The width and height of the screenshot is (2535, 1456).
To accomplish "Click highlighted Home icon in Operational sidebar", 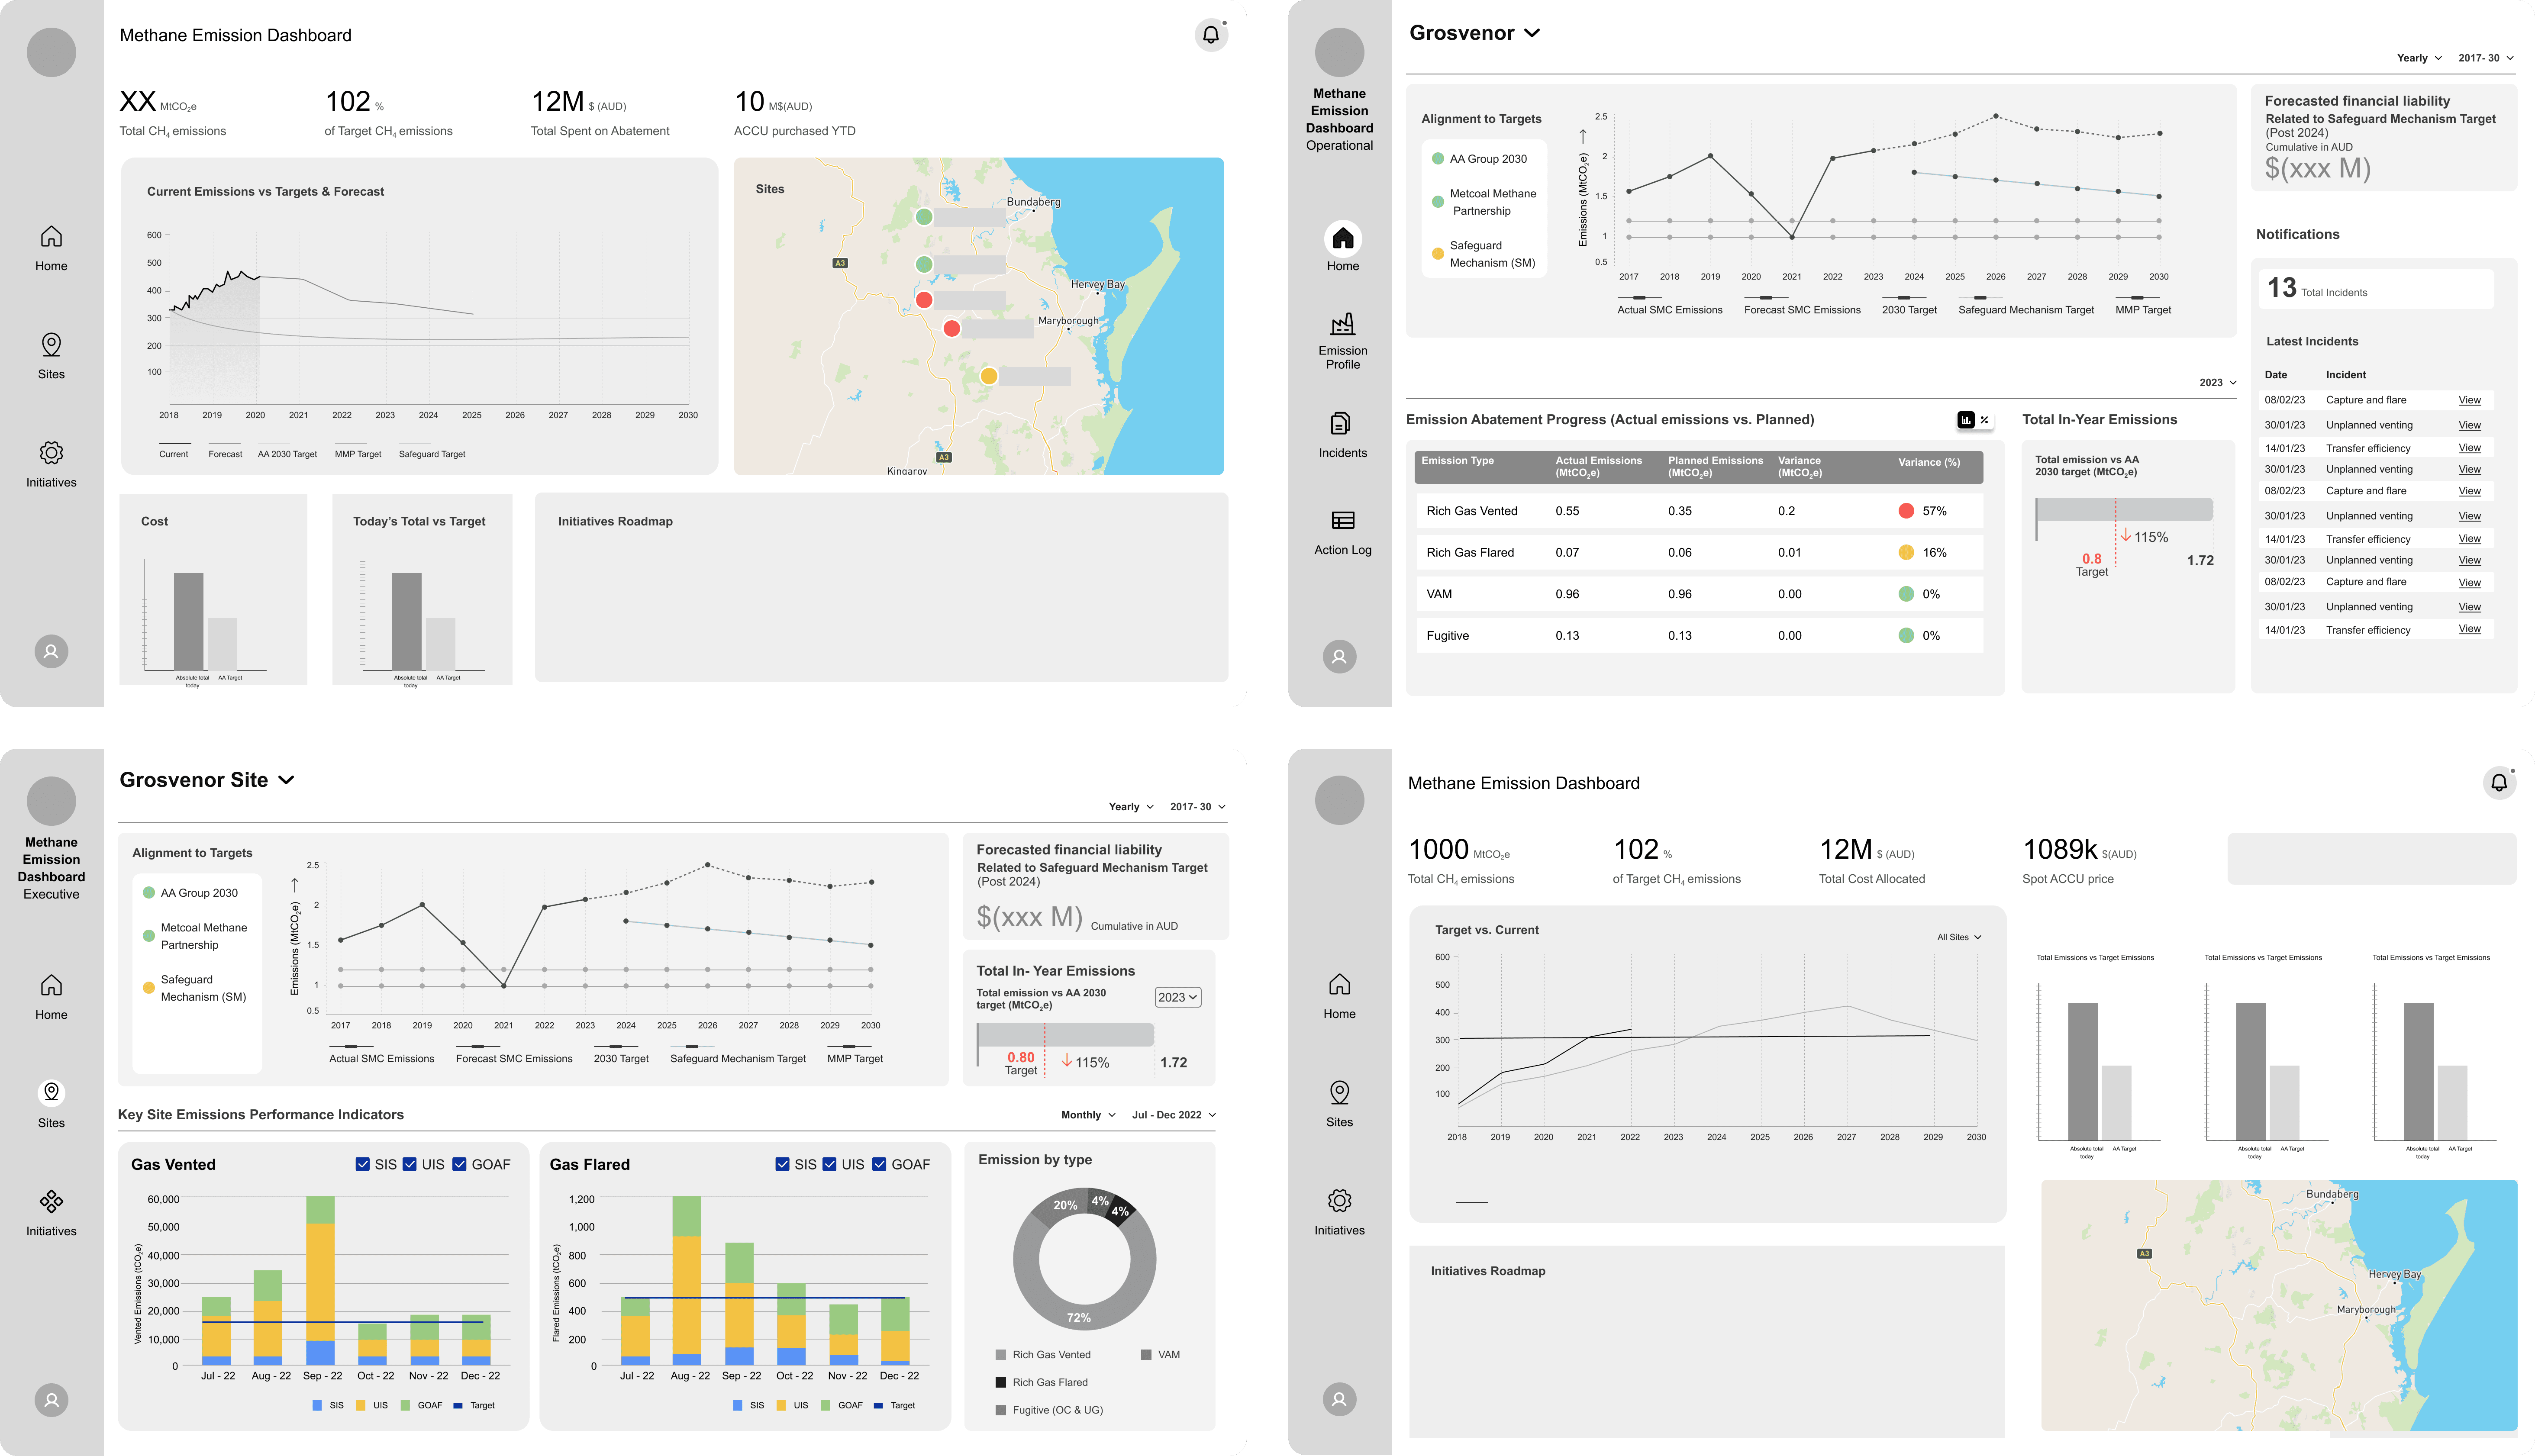I will point(1342,238).
